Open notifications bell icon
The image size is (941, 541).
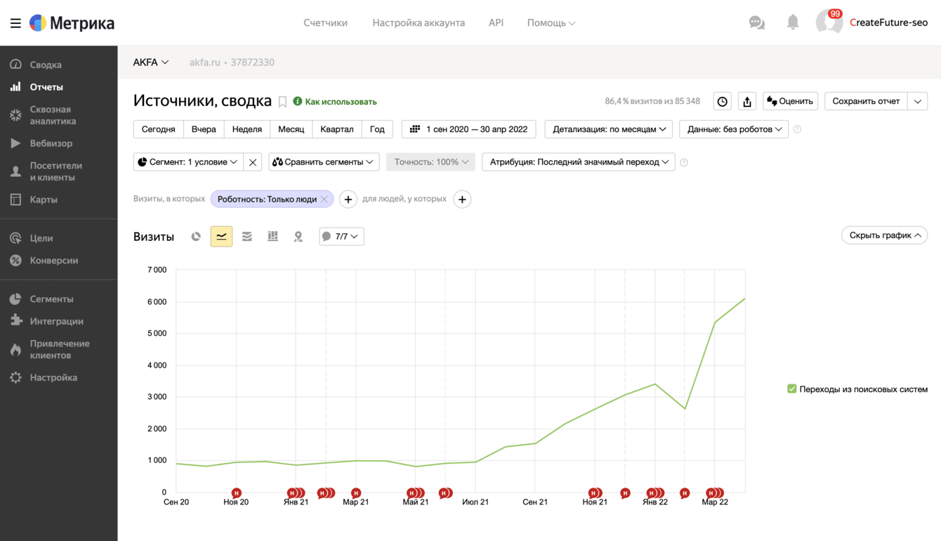(793, 22)
